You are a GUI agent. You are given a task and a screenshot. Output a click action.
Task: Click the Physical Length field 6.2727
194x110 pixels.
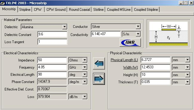(156, 60)
